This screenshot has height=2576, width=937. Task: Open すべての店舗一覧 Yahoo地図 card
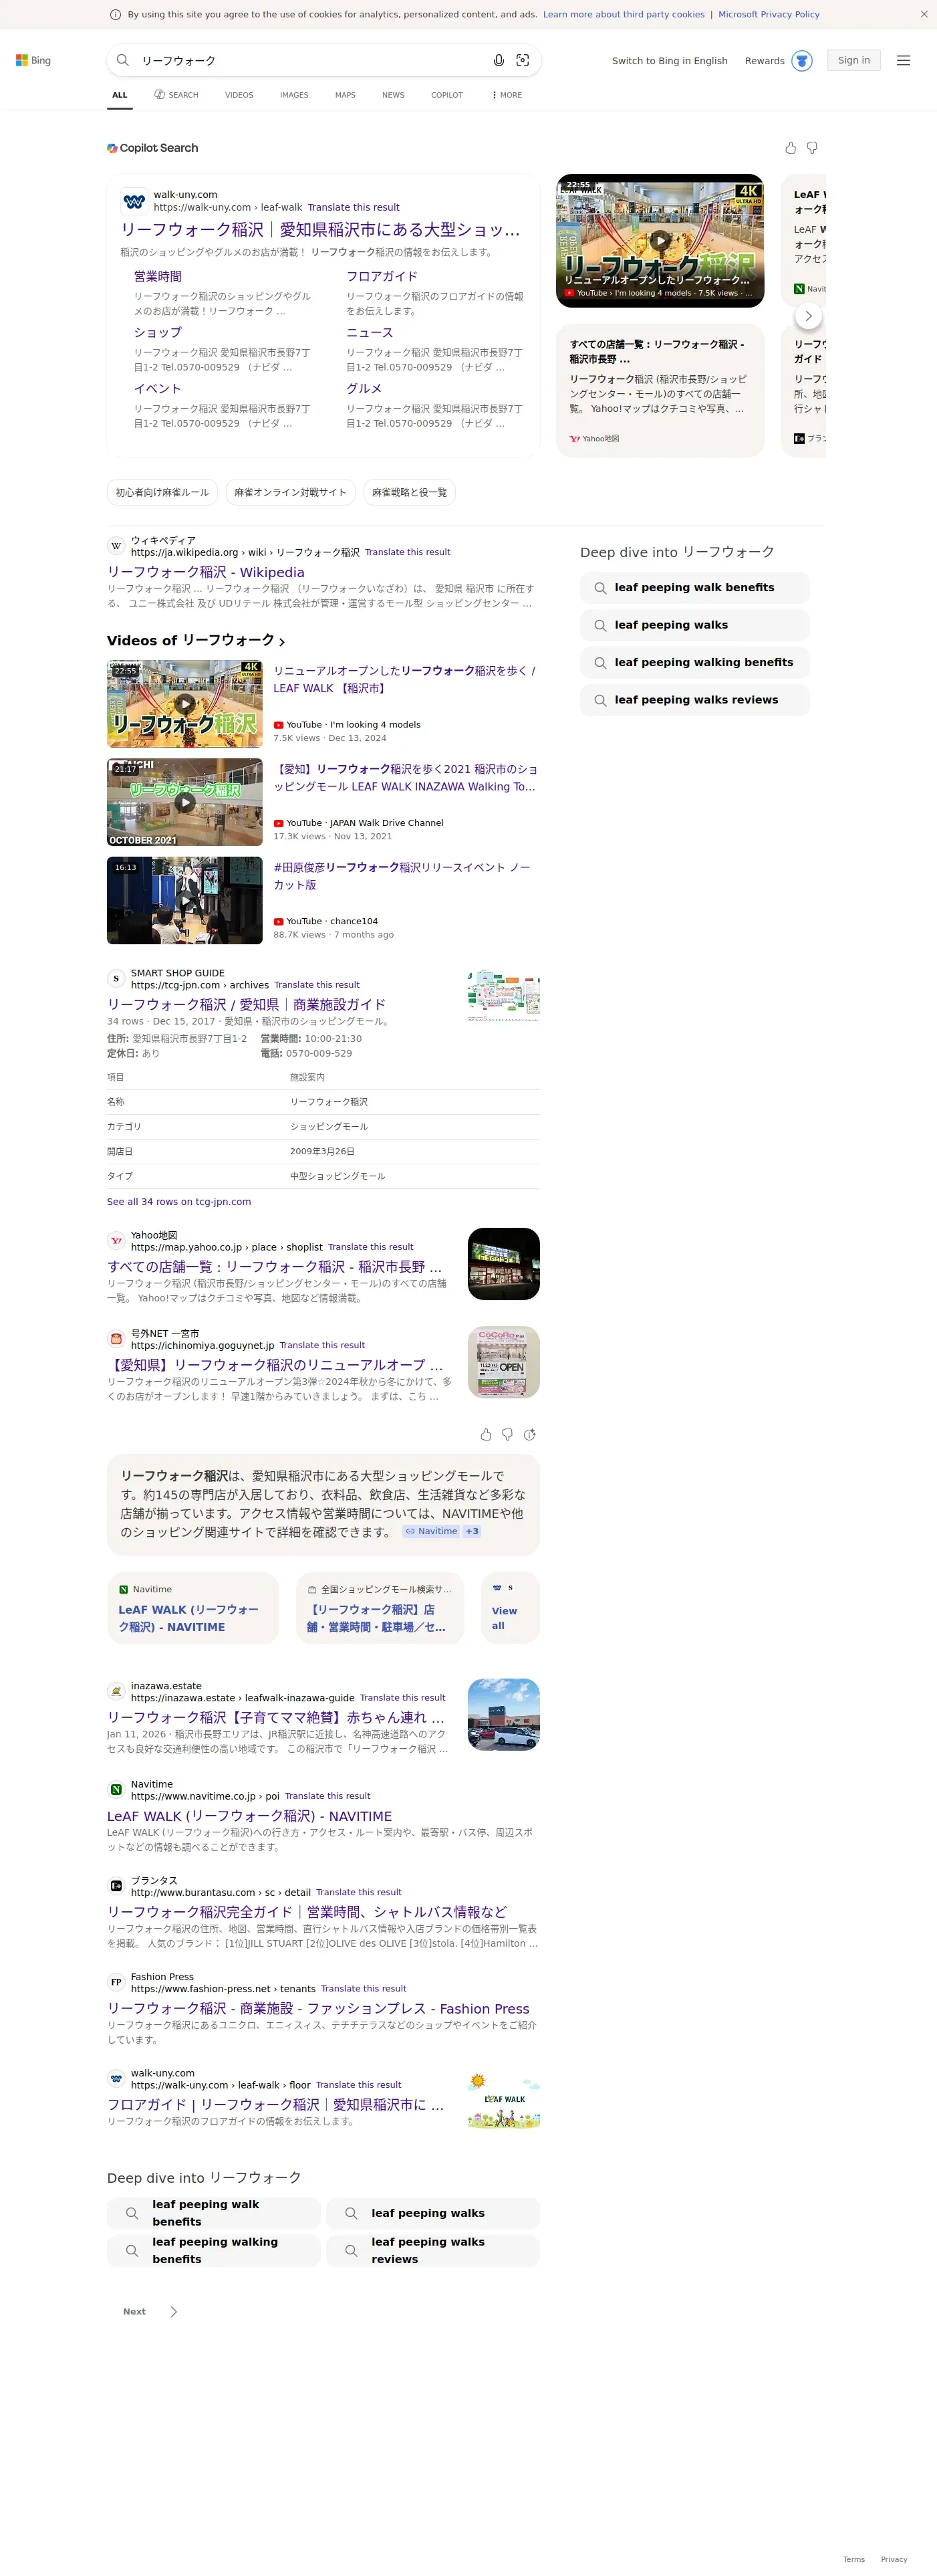660,390
